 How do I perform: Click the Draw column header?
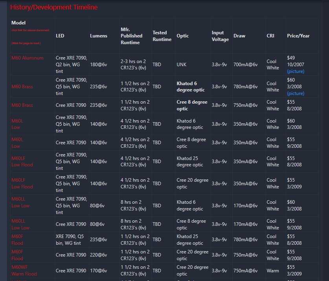pos(239,36)
